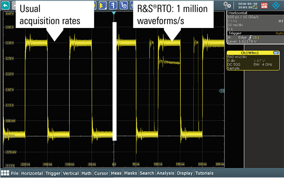Minimize the Ch1Wfm1 signal box
The image size is (284, 178).
(276, 53)
